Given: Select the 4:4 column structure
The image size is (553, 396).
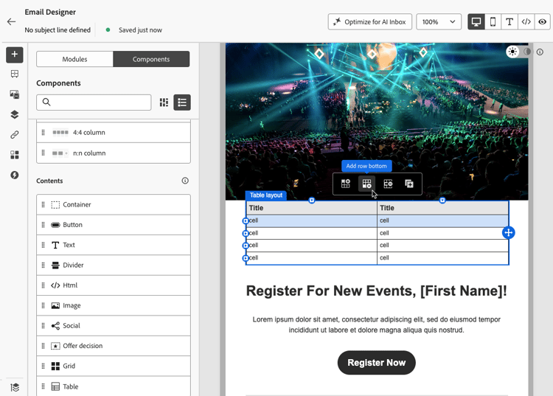Looking at the screenshot, I should click(114, 133).
